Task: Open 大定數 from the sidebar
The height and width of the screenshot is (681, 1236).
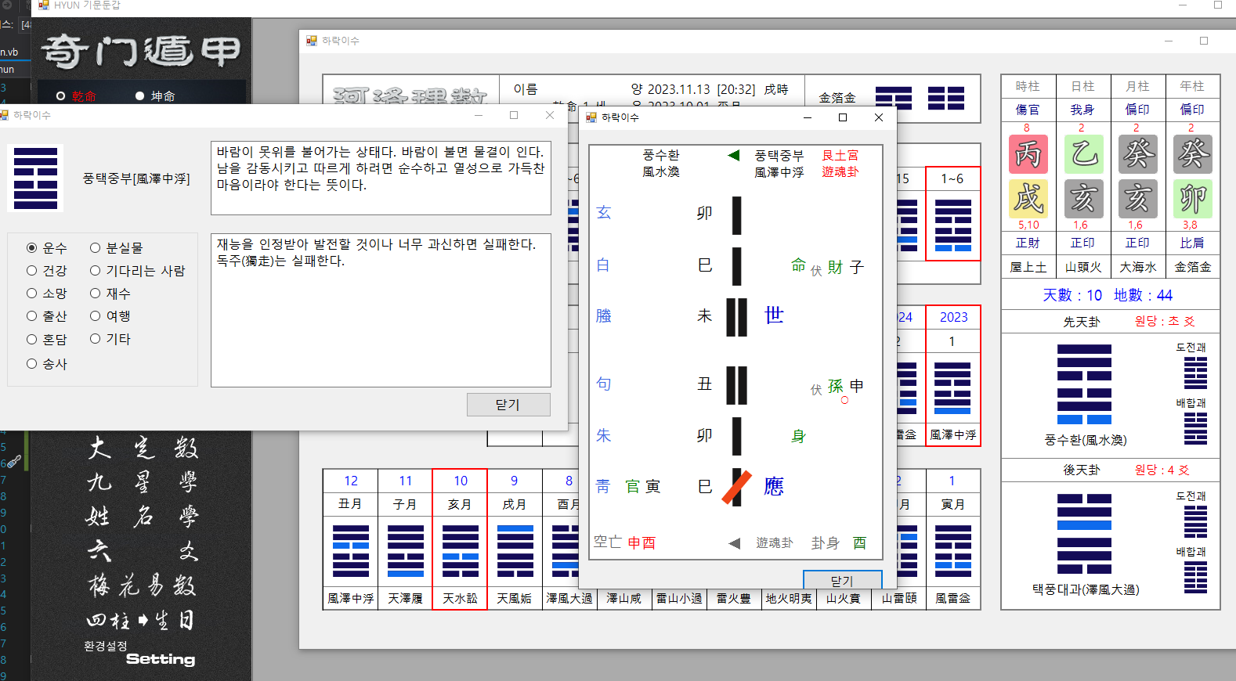Action: 143,449
